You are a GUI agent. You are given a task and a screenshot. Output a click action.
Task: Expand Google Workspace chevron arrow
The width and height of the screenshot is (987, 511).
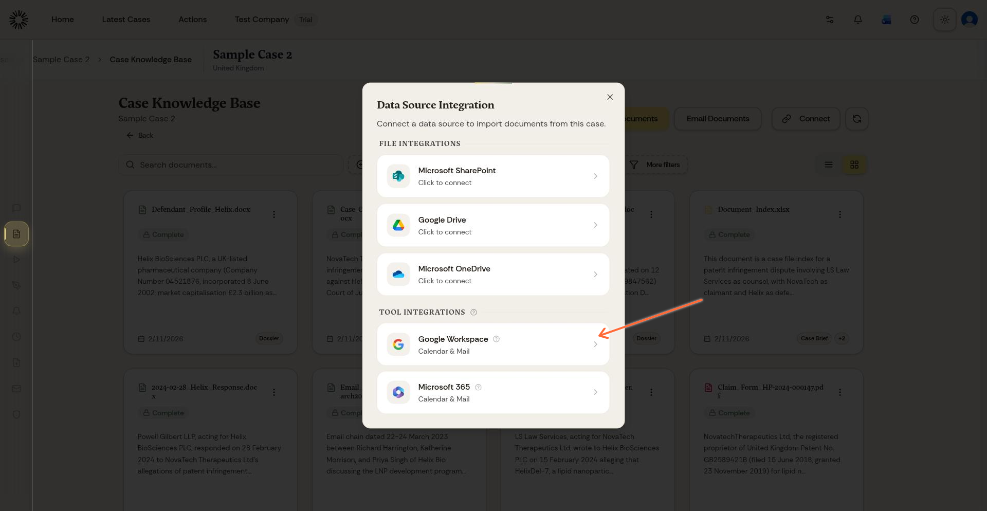(595, 344)
